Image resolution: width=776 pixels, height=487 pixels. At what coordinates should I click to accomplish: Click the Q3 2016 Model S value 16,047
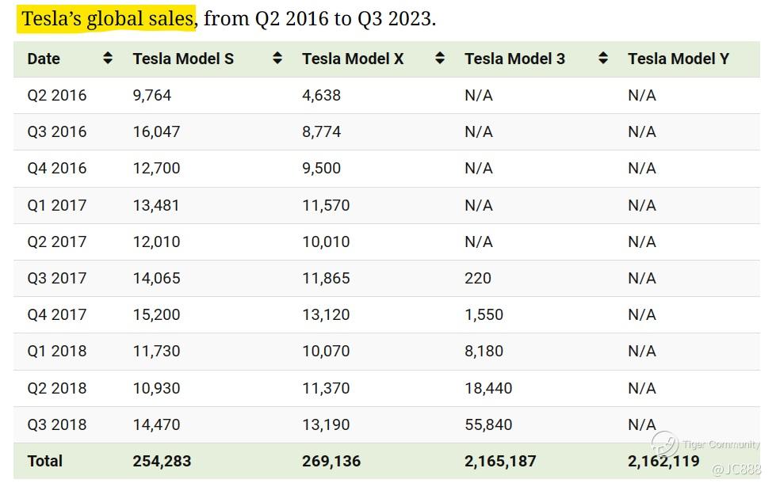[x=156, y=132]
